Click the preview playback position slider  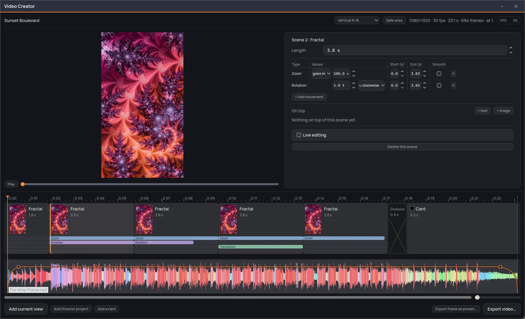(x=150, y=184)
